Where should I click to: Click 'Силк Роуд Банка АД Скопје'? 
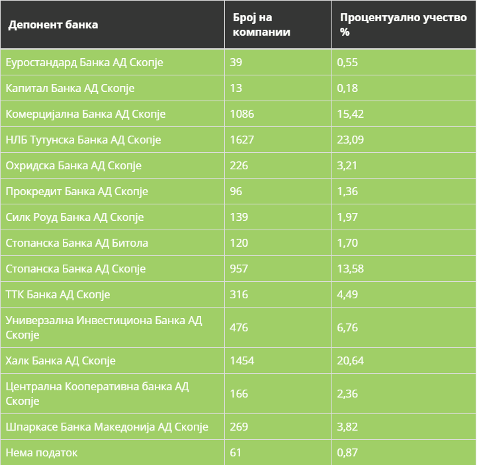click(112, 218)
